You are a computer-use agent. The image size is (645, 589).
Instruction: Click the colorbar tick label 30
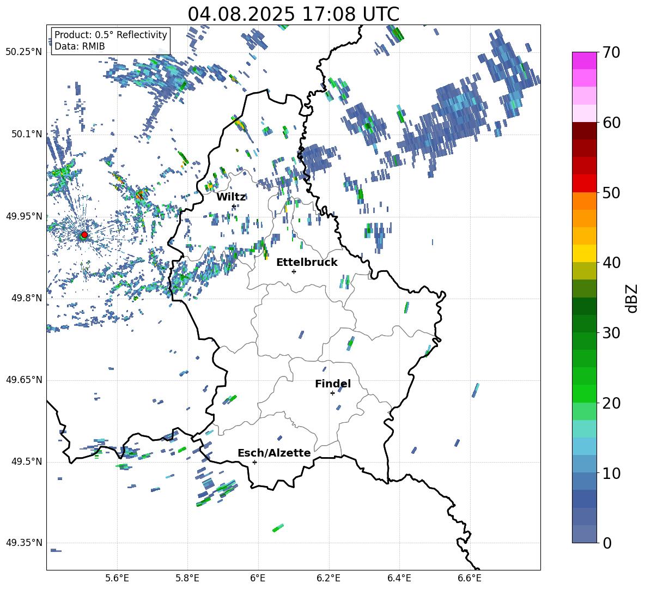click(611, 333)
